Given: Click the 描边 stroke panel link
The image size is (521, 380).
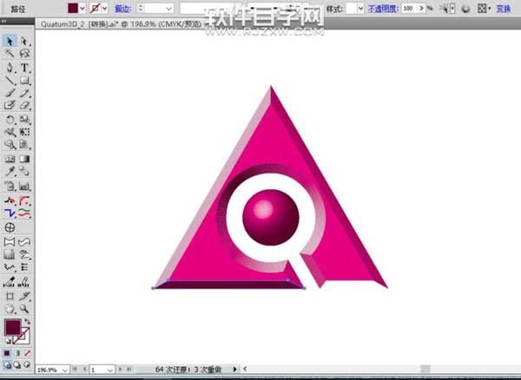Looking at the screenshot, I should click(x=122, y=9).
